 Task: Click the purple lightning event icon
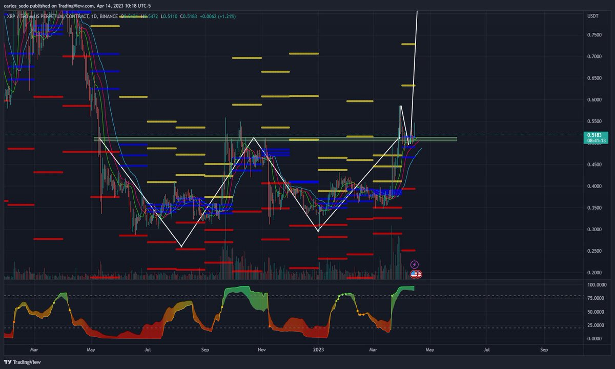tap(415, 264)
